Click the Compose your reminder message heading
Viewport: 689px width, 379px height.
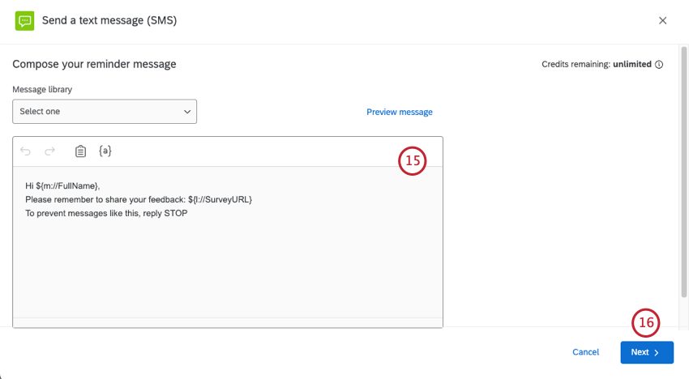pos(94,64)
